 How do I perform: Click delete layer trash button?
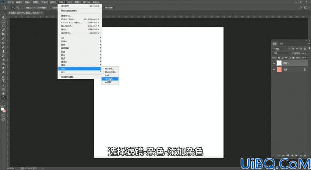coord(305,155)
